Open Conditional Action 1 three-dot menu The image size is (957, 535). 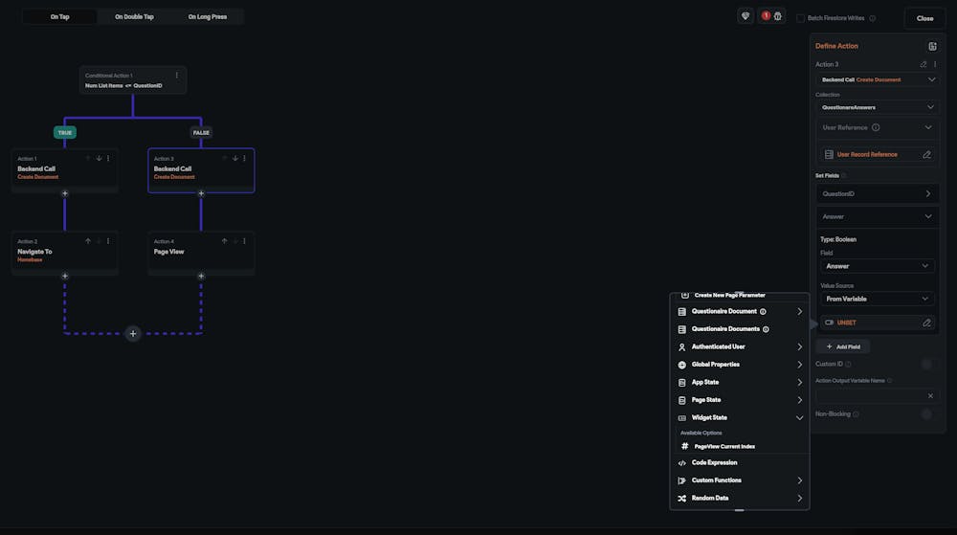tap(177, 76)
